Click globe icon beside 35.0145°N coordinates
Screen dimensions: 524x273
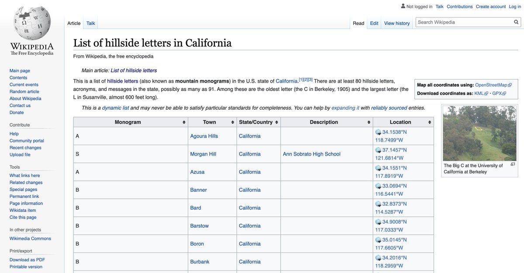click(378, 239)
